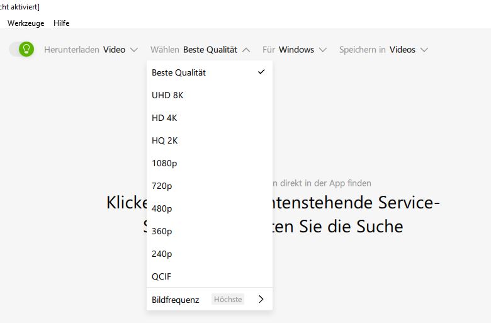Click the checkmark beside Beste Qualität

point(261,72)
